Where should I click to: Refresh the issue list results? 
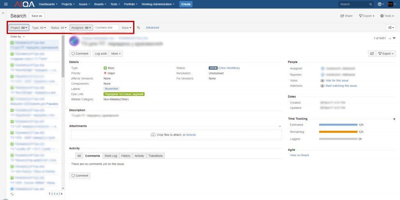click(x=12, y=195)
